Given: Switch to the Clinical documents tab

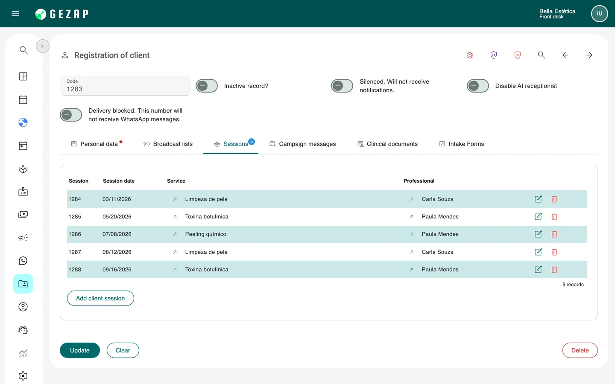Looking at the screenshot, I should pyautogui.click(x=388, y=144).
